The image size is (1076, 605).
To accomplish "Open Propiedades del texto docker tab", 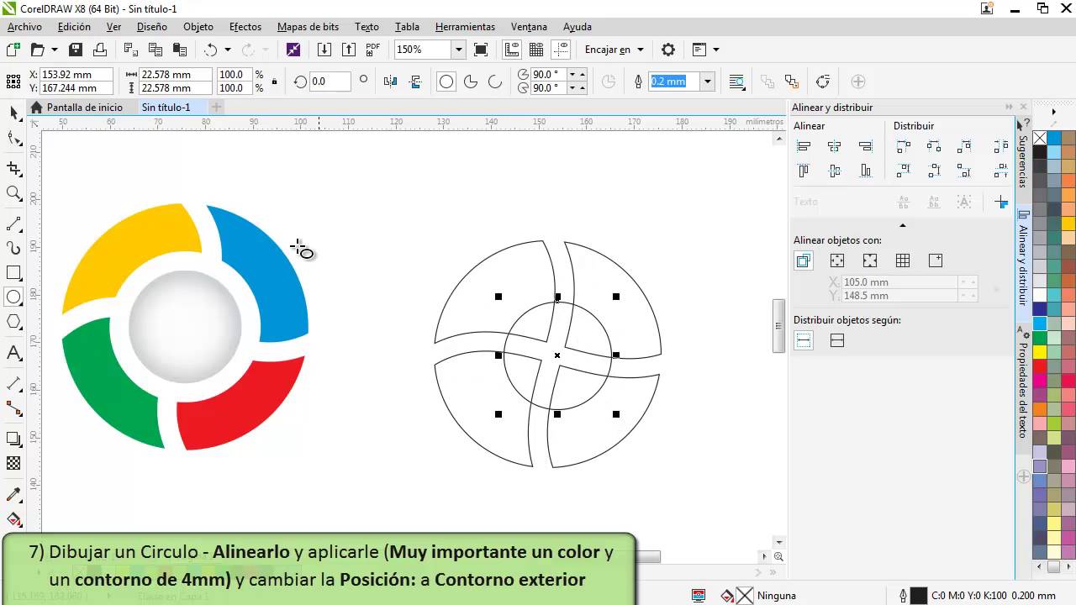I will click(1023, 382).
